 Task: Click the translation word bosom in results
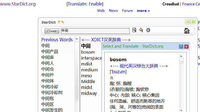coord(88,52)
